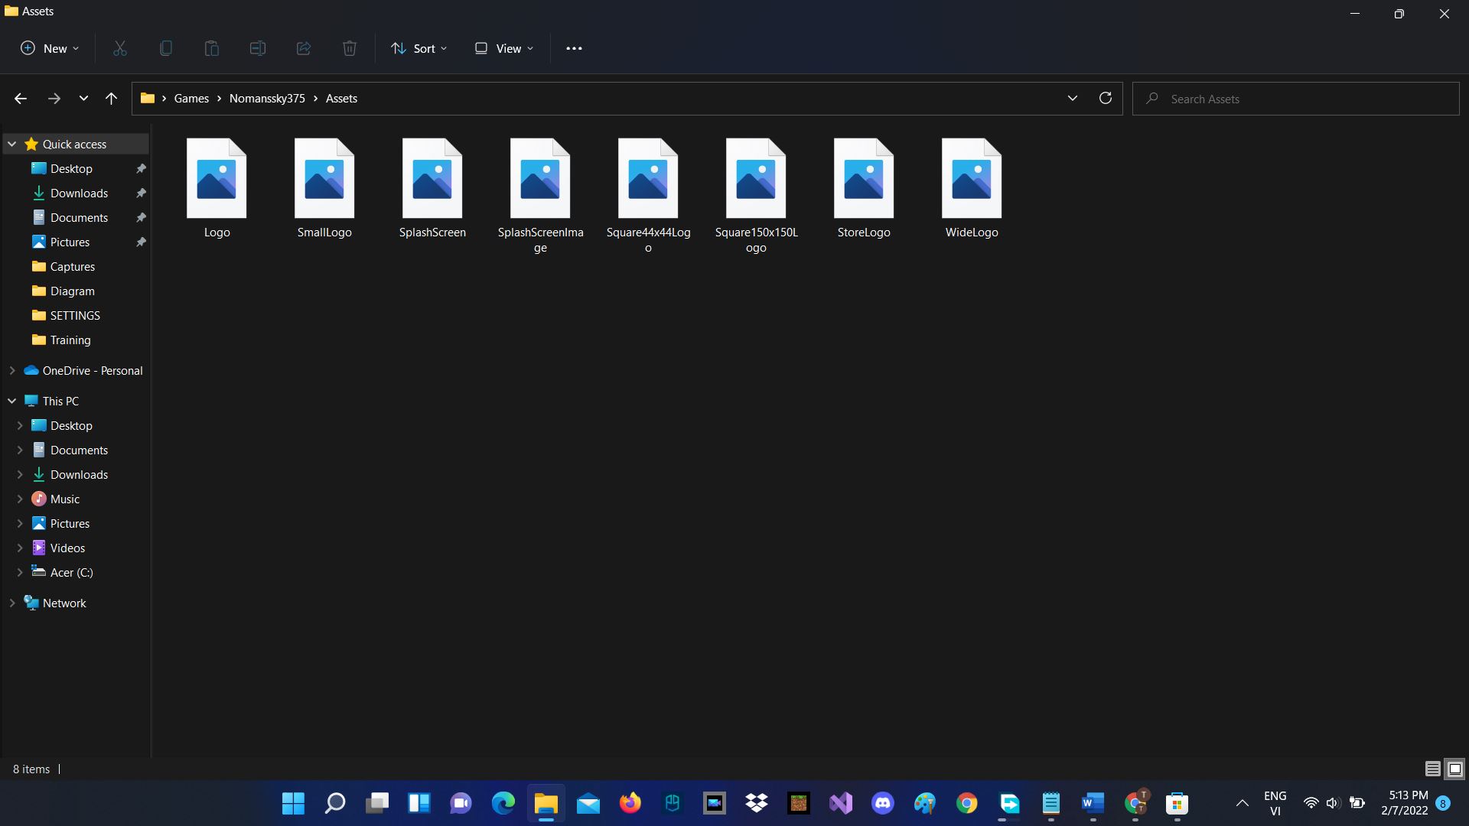The width and height of the screenshot is (1469, 826).
Task: Open the Sort menu
Action: pyautogui.click(x=419, y=48)
